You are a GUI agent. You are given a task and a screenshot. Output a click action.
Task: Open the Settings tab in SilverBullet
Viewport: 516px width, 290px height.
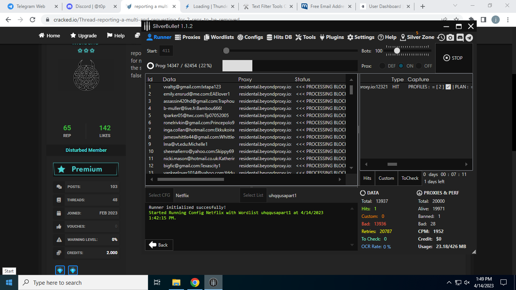[361, 37]
